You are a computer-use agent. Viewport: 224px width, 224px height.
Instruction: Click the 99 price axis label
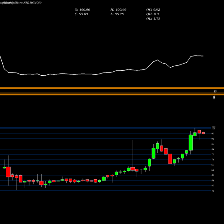click(x=213, y=134)
